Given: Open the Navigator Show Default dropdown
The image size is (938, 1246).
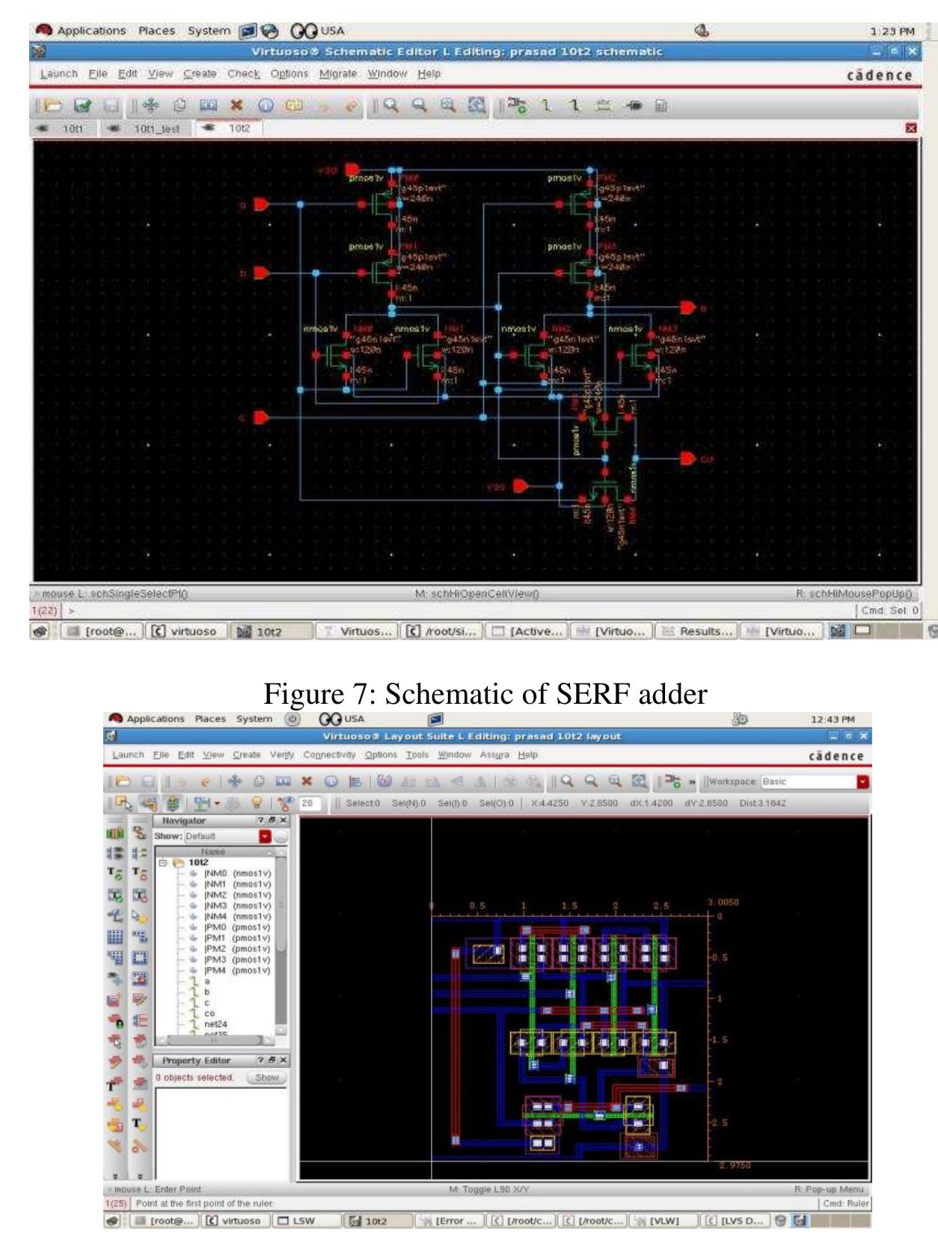Looking at the screenshot, I should (x=265, y=836).
